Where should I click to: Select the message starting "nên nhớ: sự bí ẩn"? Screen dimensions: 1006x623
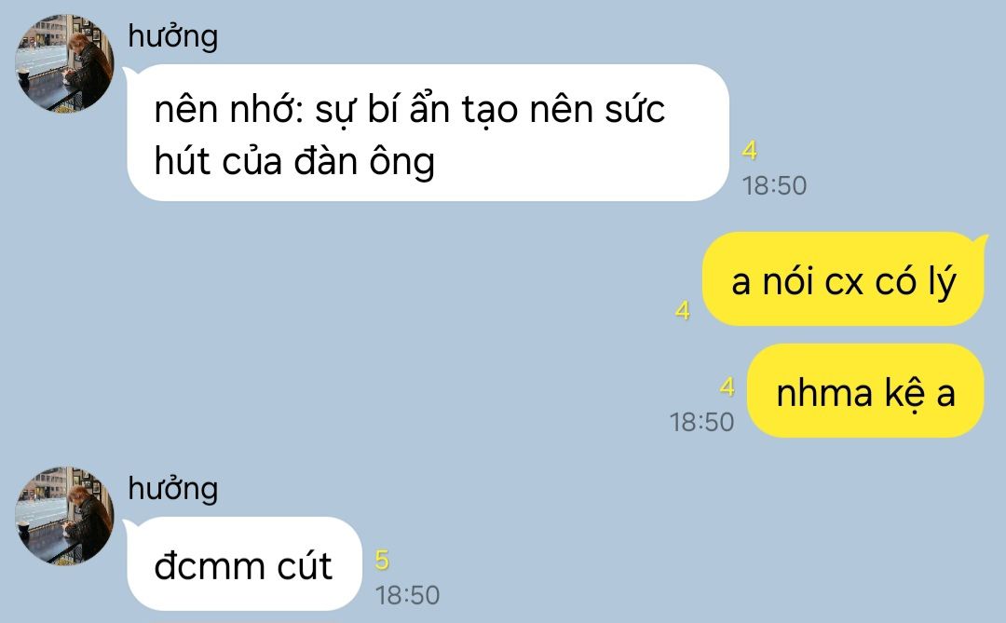428,133
